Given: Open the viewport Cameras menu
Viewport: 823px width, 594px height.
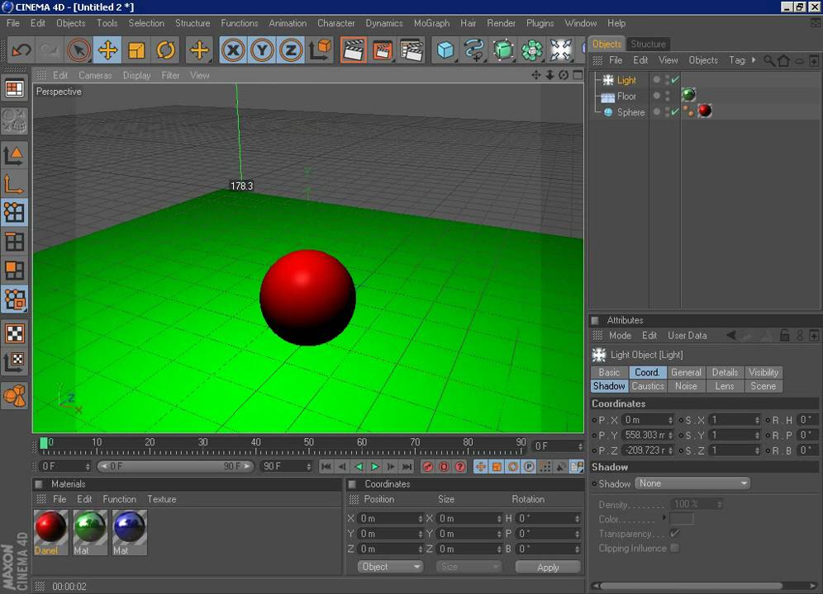Looking at the screenshot, I should 95,76.
